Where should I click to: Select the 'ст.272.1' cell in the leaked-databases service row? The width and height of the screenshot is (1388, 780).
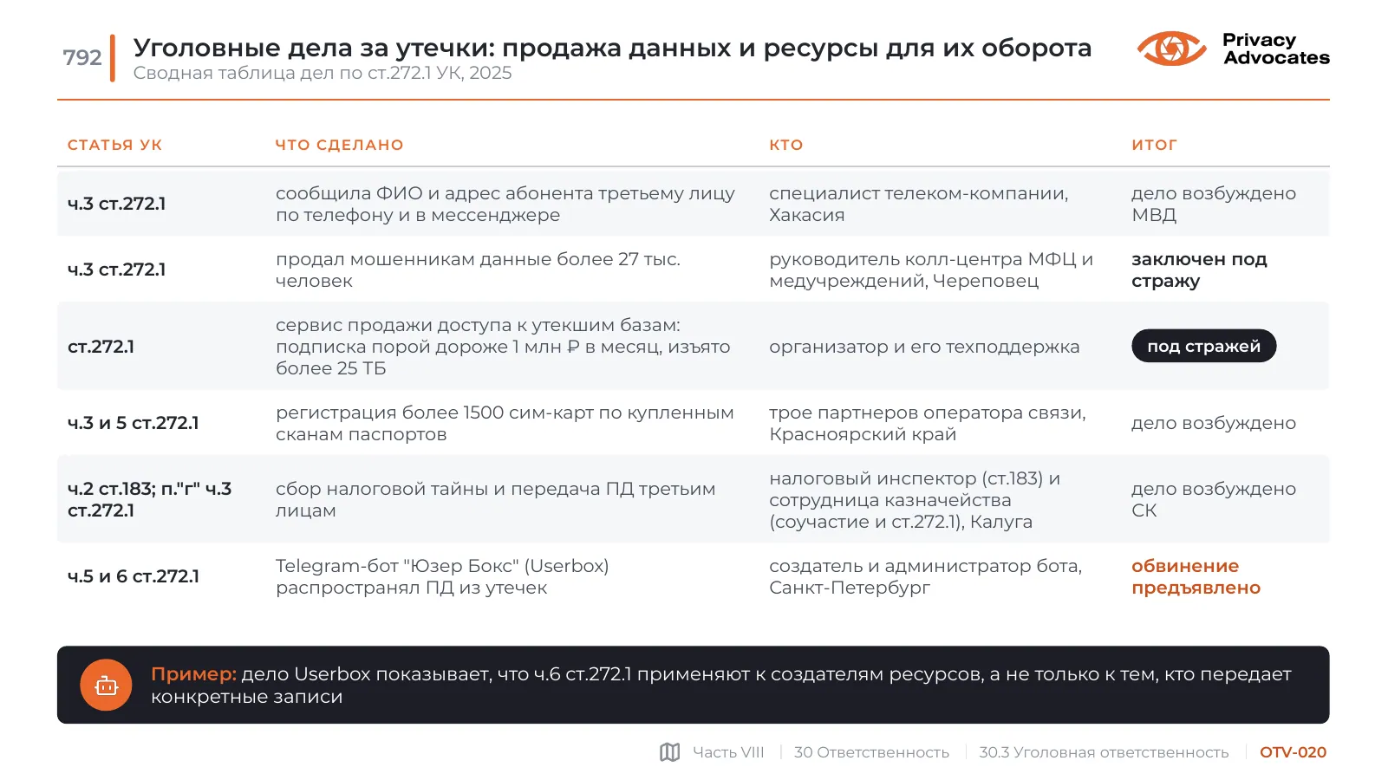coord(101,347)
